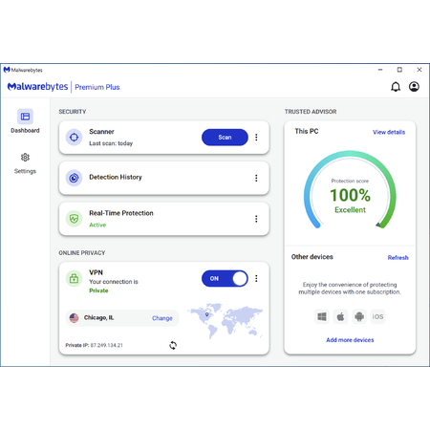This screenshot has height=430, width=430.
Task: Open the Detection History card
Action: coord(164,178)
